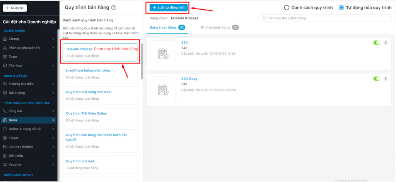Viewport: 396px width, 182px height.
Task: Click the Online & mạng xã hội chat icon
Action: pos(5,129)
